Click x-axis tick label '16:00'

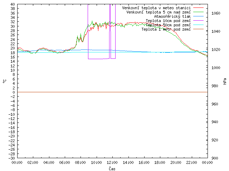click(144, 162)
